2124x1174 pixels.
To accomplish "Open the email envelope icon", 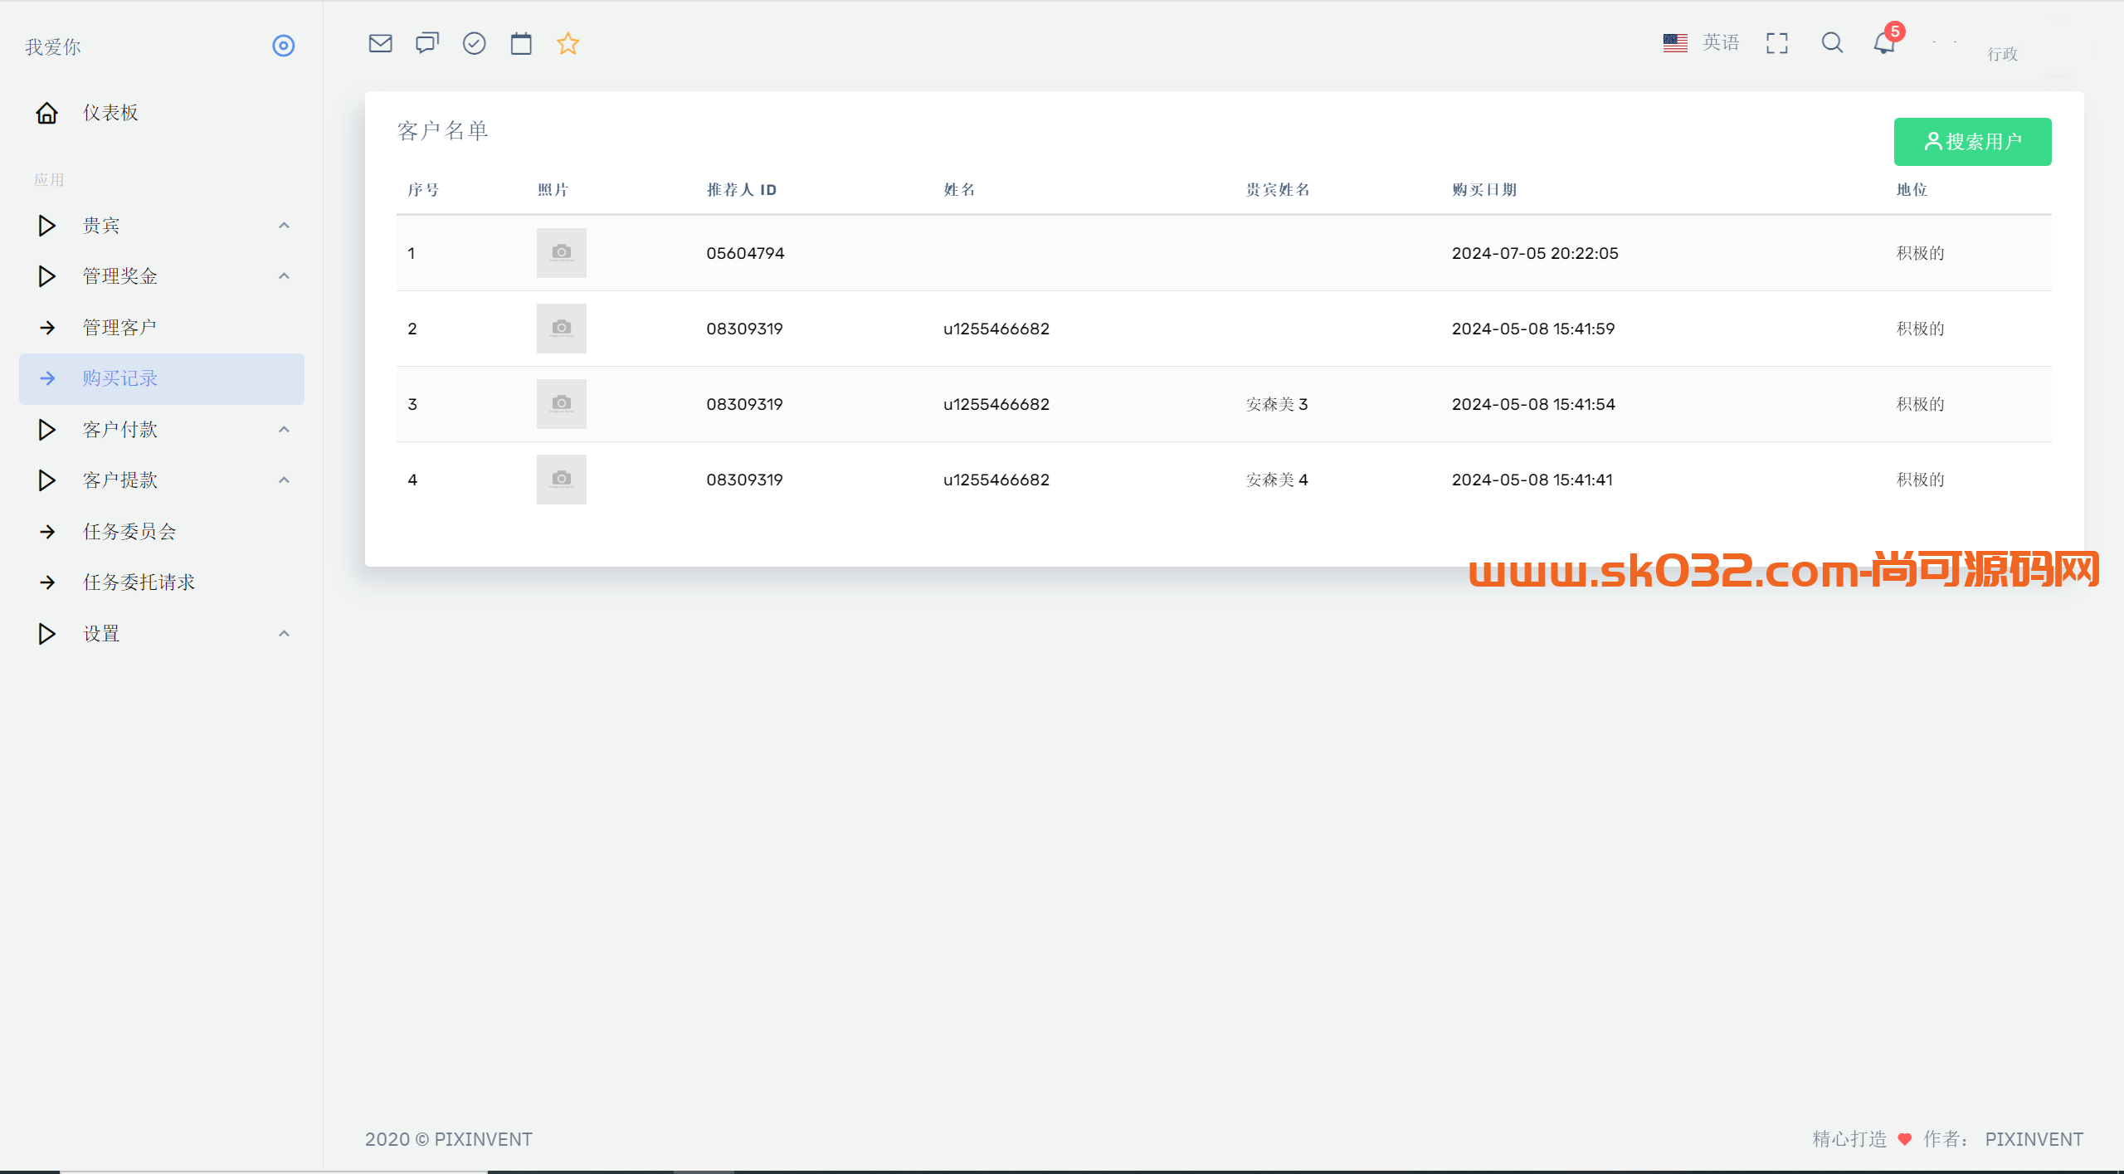I will [380, 43].
